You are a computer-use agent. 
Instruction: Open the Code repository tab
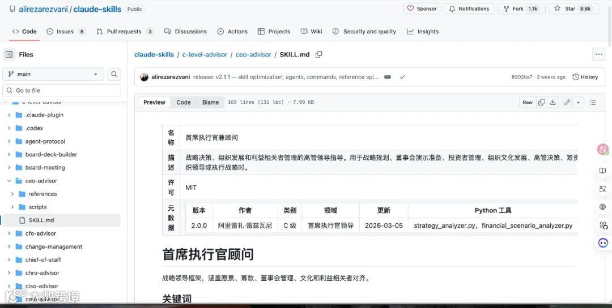24,32
